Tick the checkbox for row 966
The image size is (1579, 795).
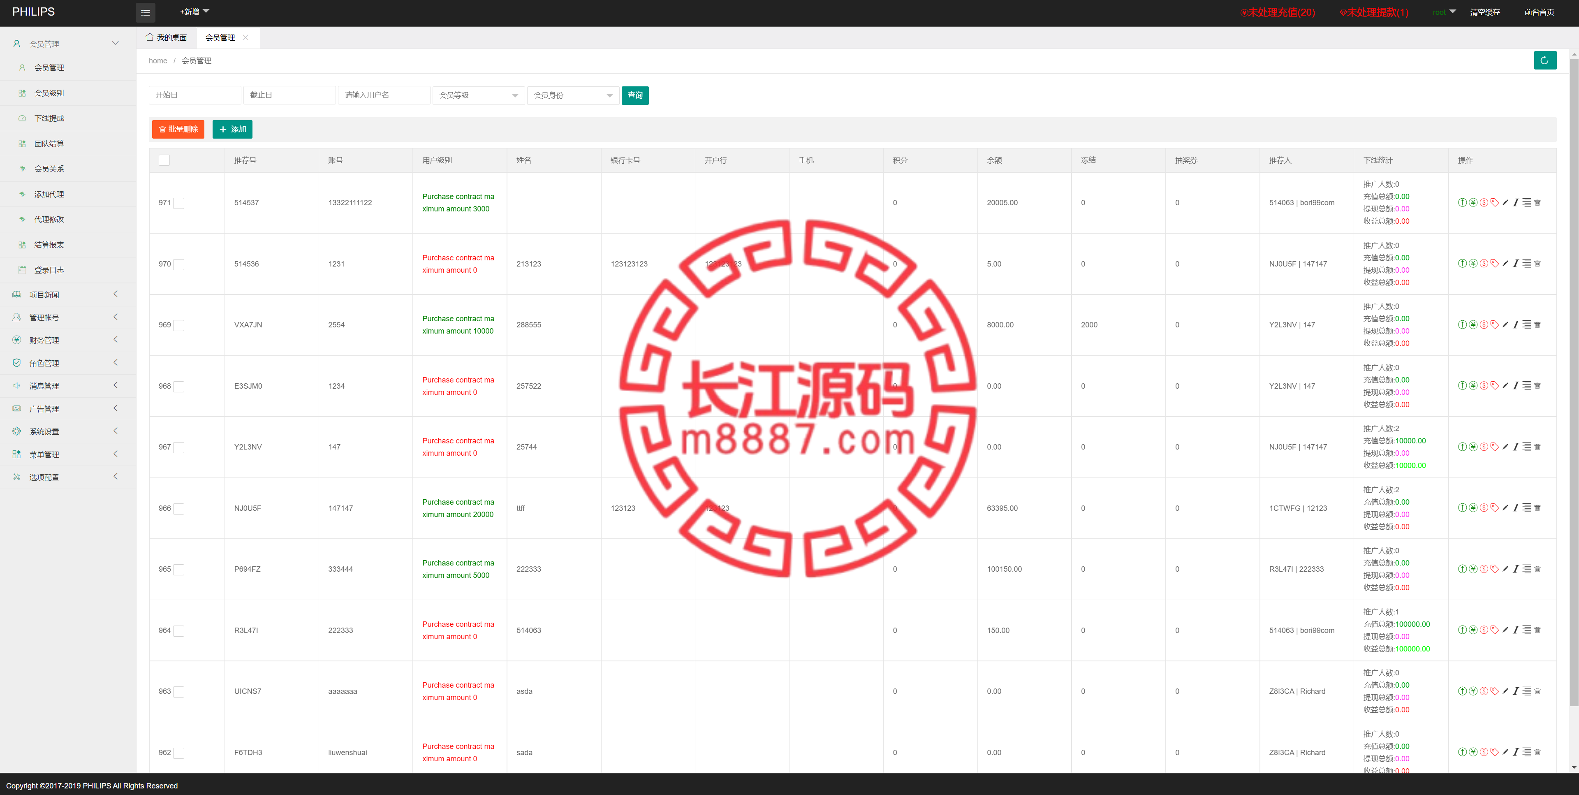pos(178,508)
